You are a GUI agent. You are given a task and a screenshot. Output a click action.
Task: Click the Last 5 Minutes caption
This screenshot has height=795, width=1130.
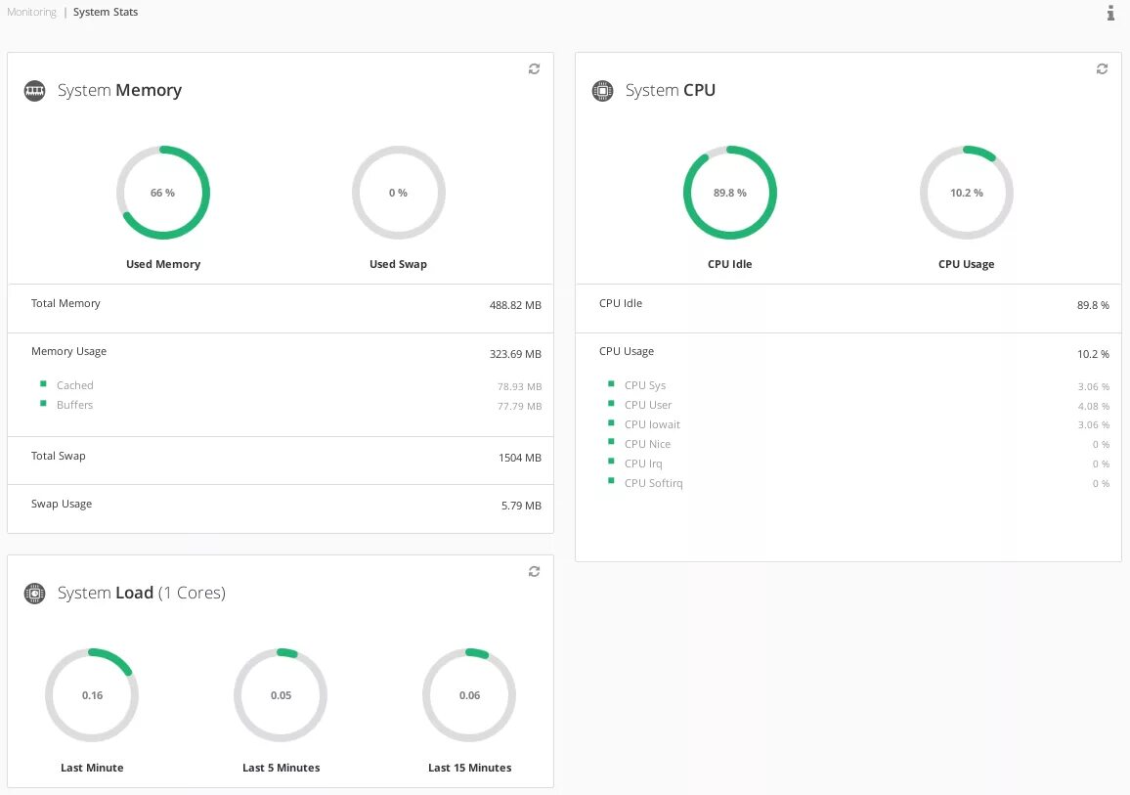pos(282,768)
